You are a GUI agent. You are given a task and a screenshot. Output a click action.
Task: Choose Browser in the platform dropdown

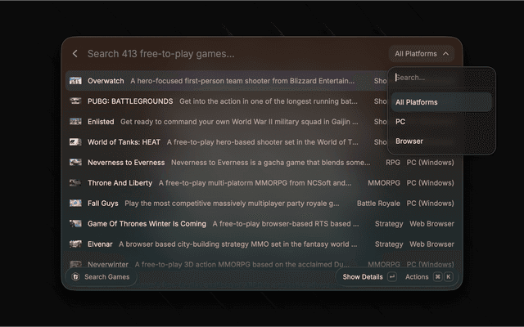coord(441,141)
